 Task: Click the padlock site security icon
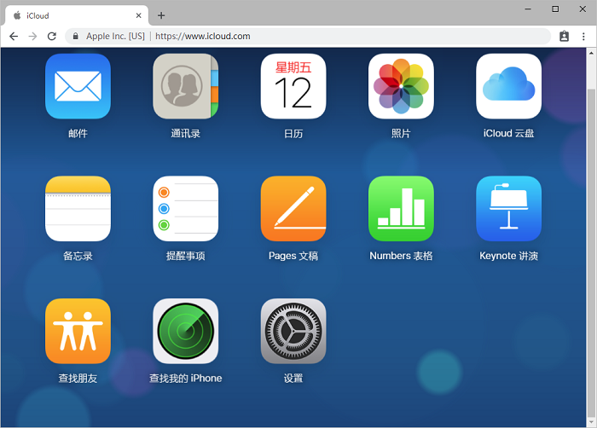(75, 36)
